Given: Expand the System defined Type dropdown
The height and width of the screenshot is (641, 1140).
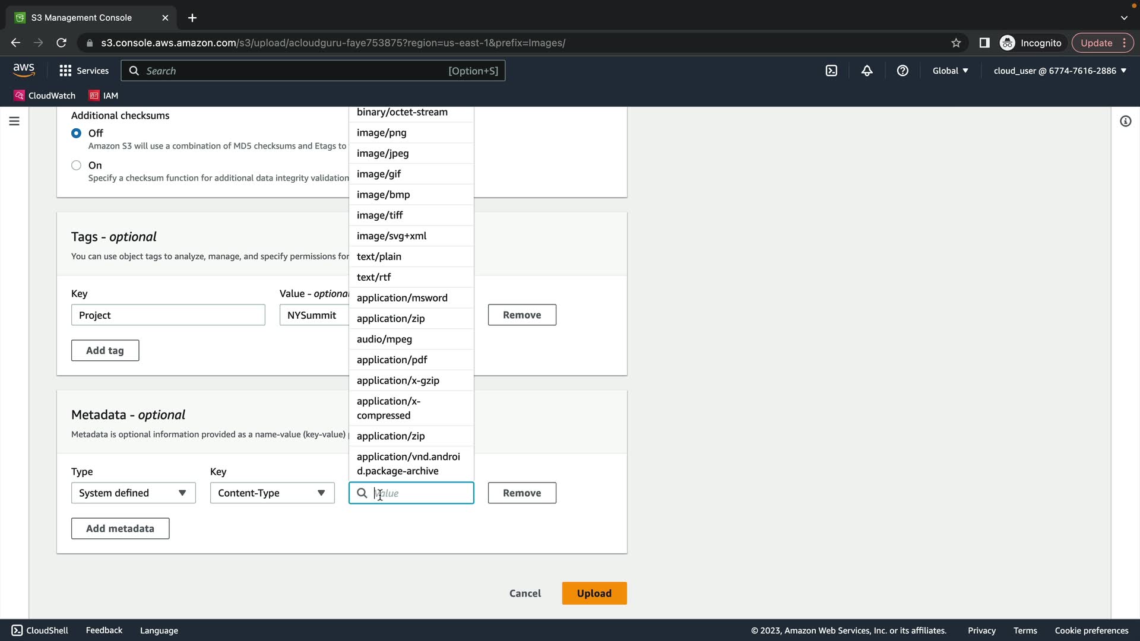Looking at the screenshot, I should [133, 493].
